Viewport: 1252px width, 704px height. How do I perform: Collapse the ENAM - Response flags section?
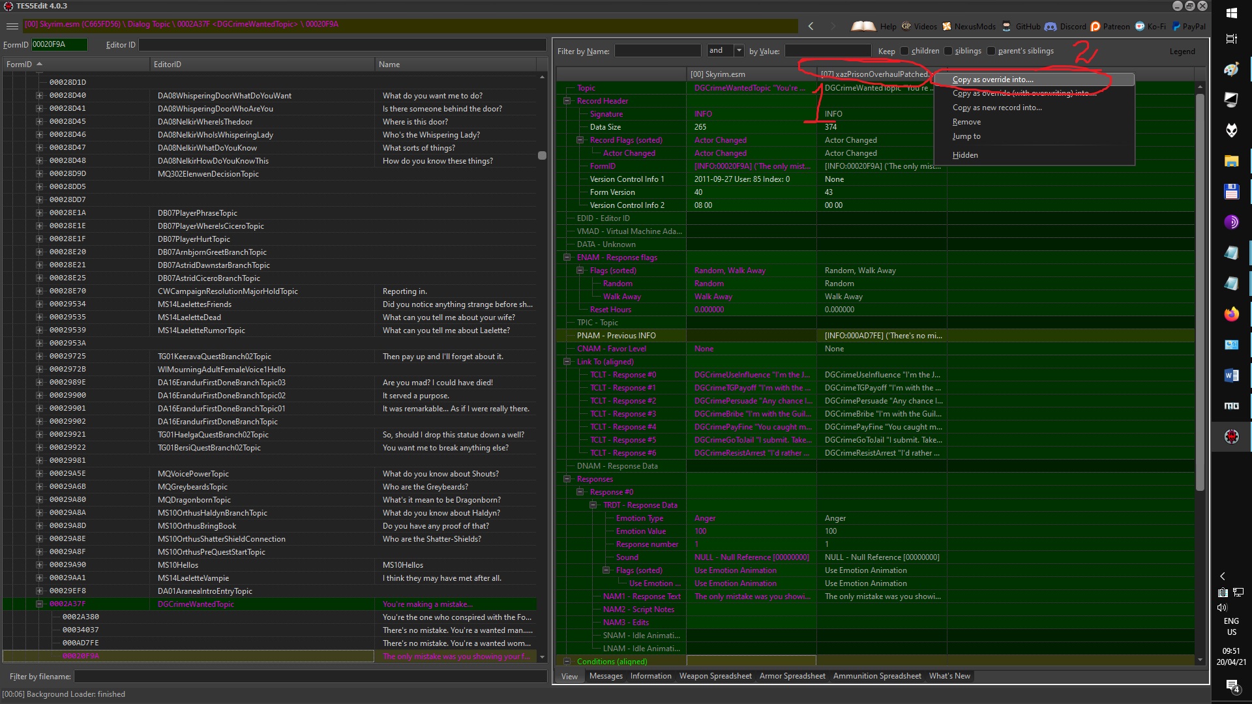click(567, 257)
